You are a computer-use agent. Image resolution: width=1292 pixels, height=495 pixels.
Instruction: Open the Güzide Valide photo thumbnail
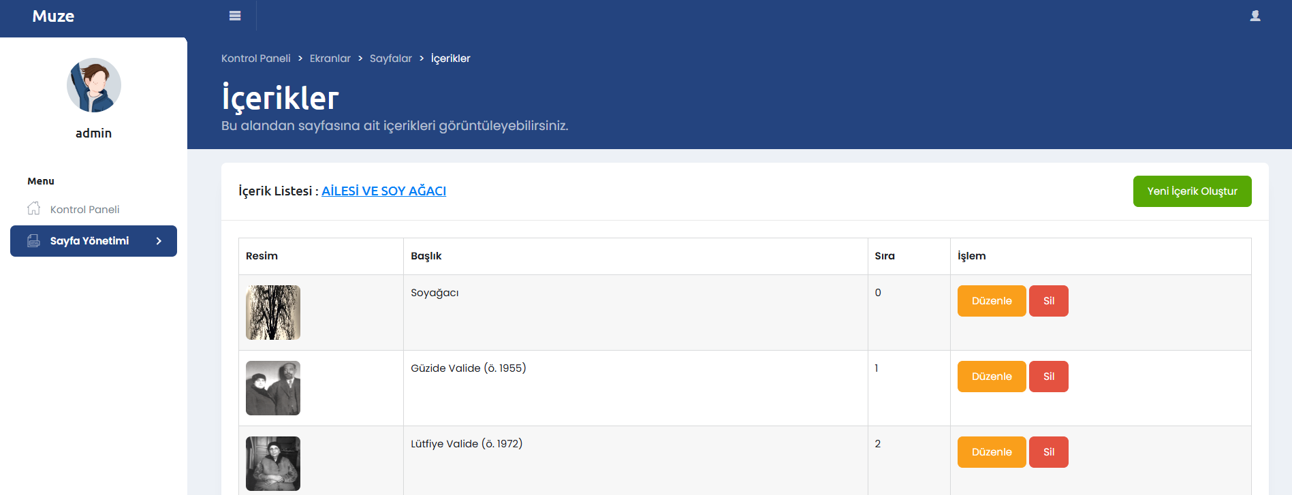(273, 388)
